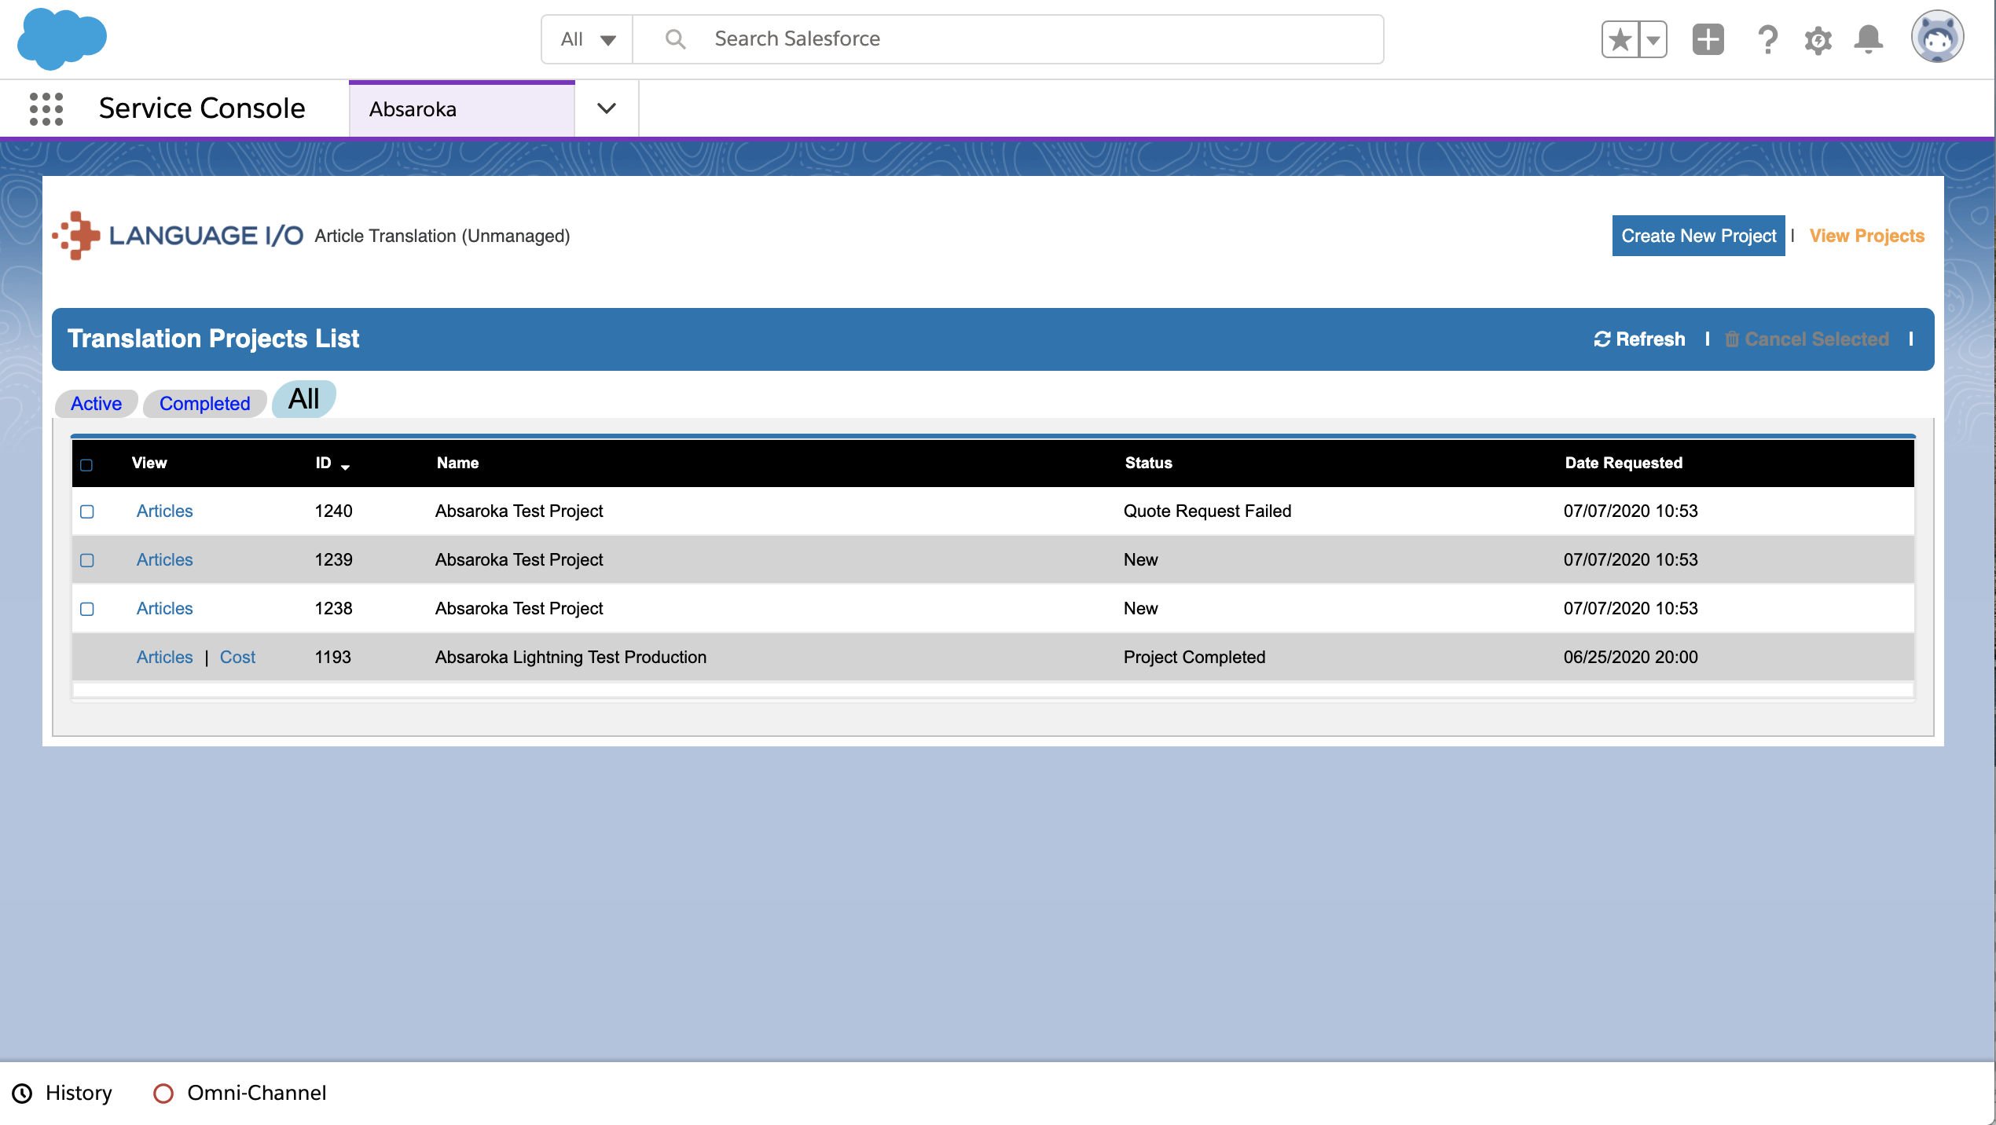Click the Create New Project button

(1698, 236)
